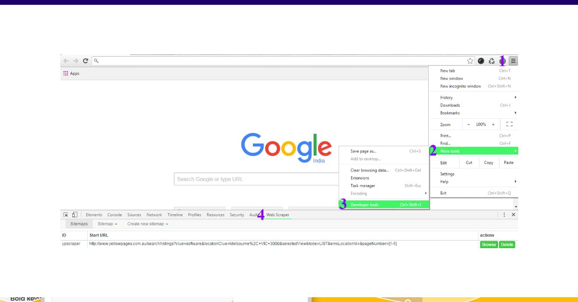Click the address bar field

click(278, 61)
